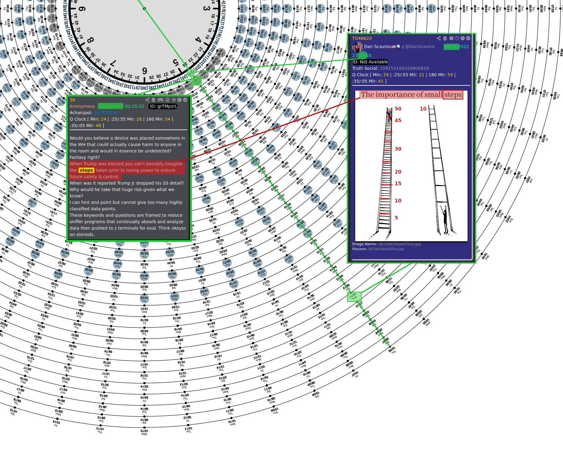The image size is (563, 454).
Task: Click filled clock icon on Scavino card
Action: 451,38
